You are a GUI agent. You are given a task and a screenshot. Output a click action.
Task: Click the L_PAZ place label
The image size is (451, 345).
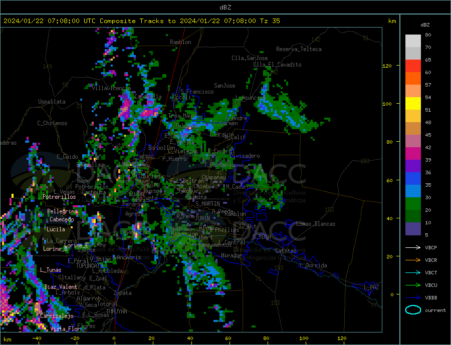pos(371,287)
